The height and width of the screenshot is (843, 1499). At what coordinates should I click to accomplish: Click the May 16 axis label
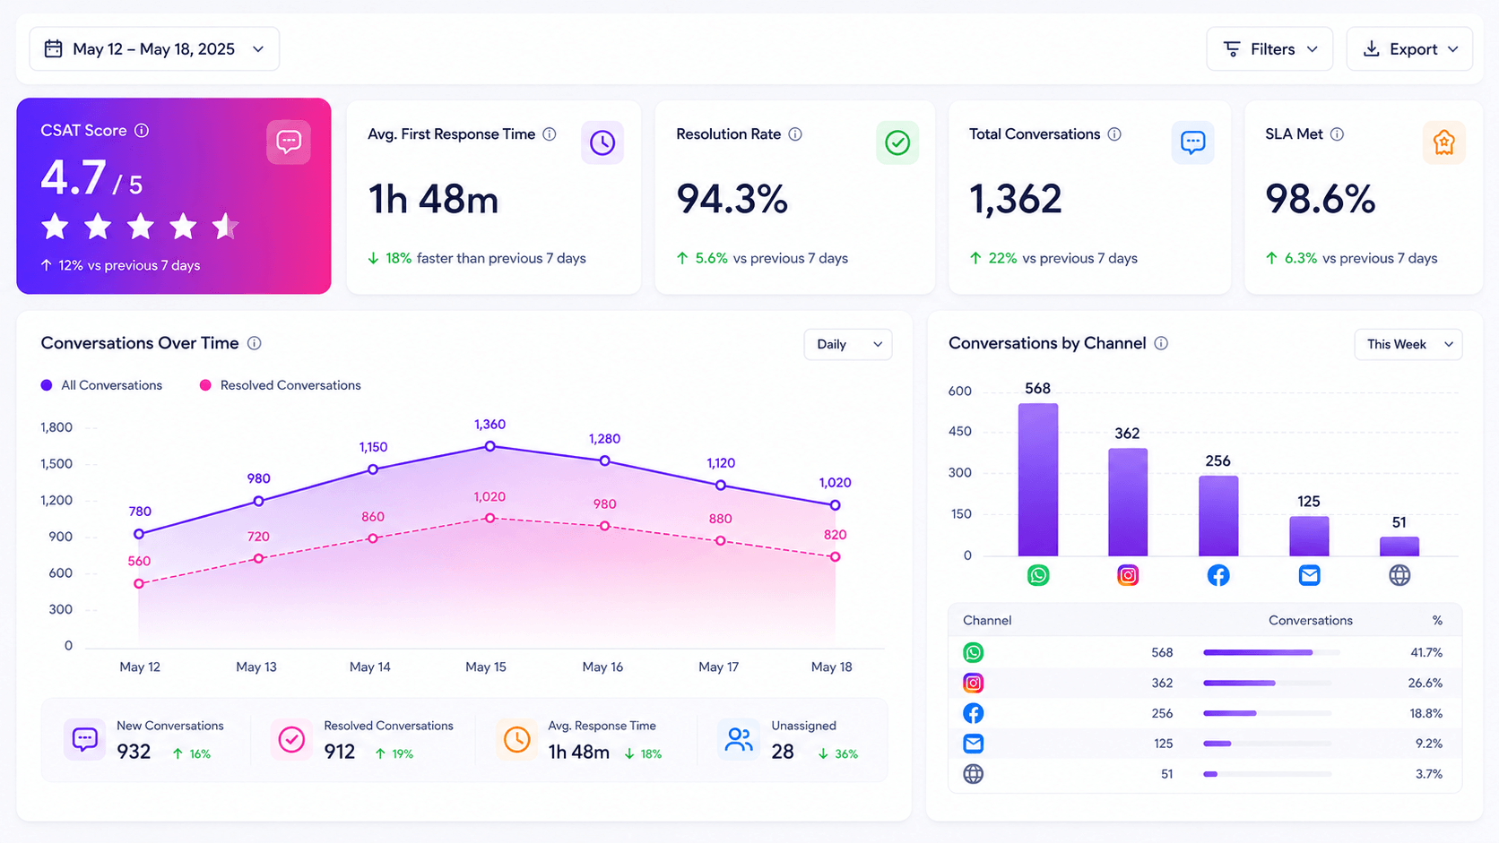pos(602,667)
